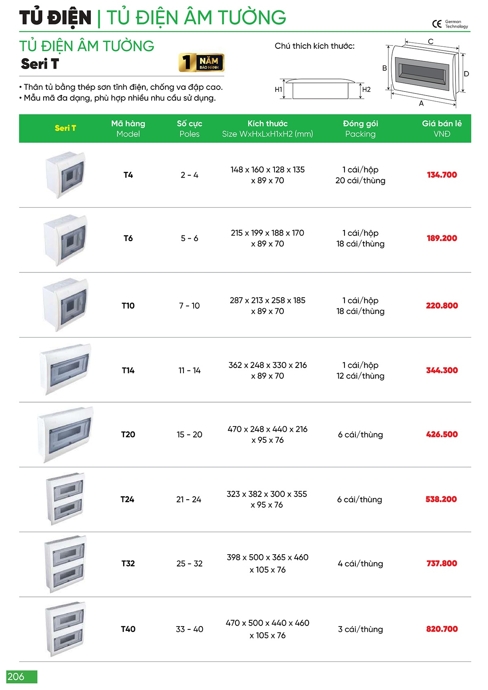Click the 1-year warranty gold badge

pyautogui.click(x=201, y=63)
